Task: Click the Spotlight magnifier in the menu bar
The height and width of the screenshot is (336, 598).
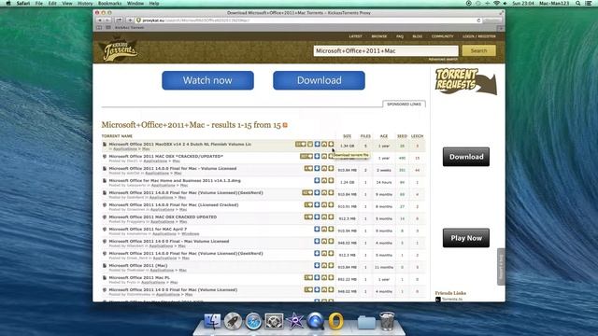Action: click(x=577, y=3)
